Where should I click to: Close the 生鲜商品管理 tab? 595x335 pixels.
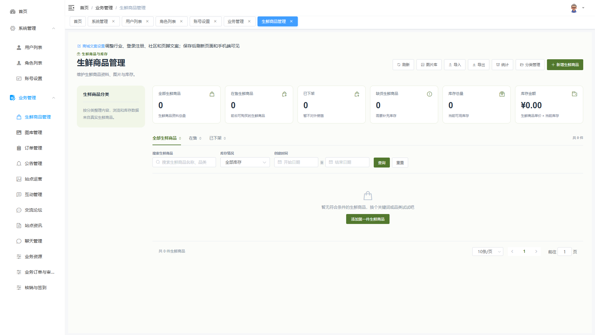tap(291, 21)
